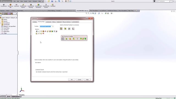Open dropdown arrow beside first Part Shortcuts icon
Viewport: 176px width, 99px height.
click(65, 39)
